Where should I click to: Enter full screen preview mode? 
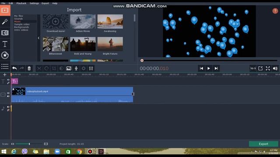(x=268, y=68)
